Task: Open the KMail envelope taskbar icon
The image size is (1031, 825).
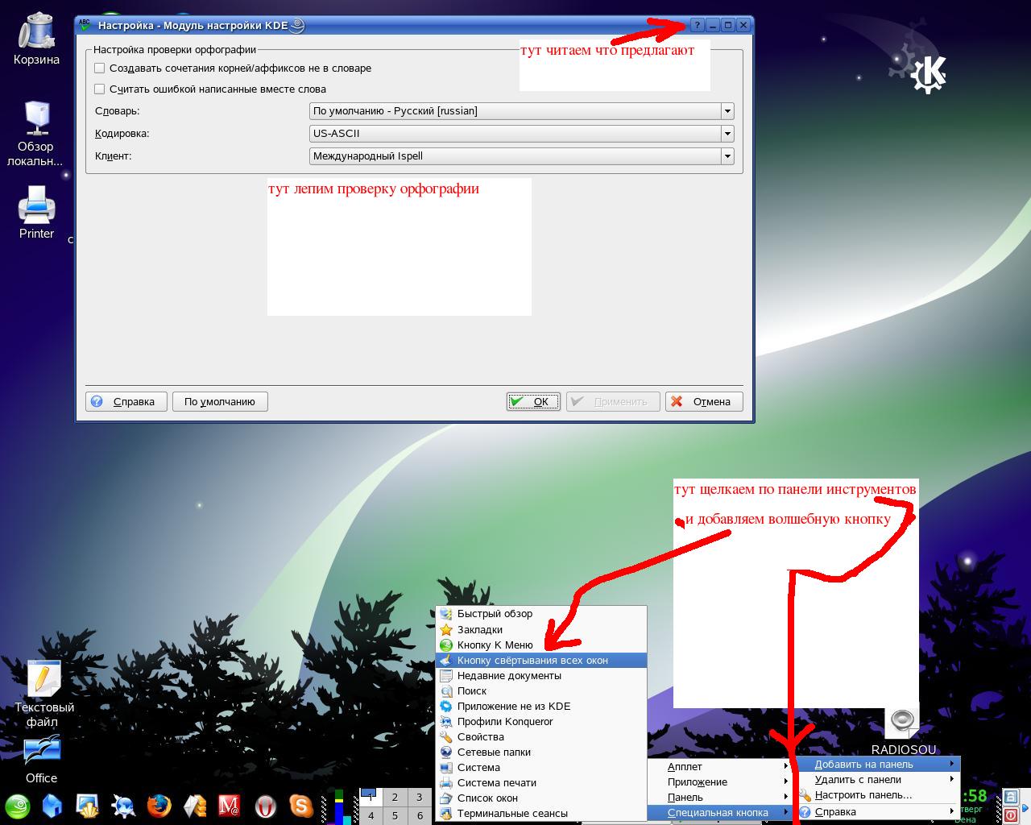Action: [x=195, y=806]
